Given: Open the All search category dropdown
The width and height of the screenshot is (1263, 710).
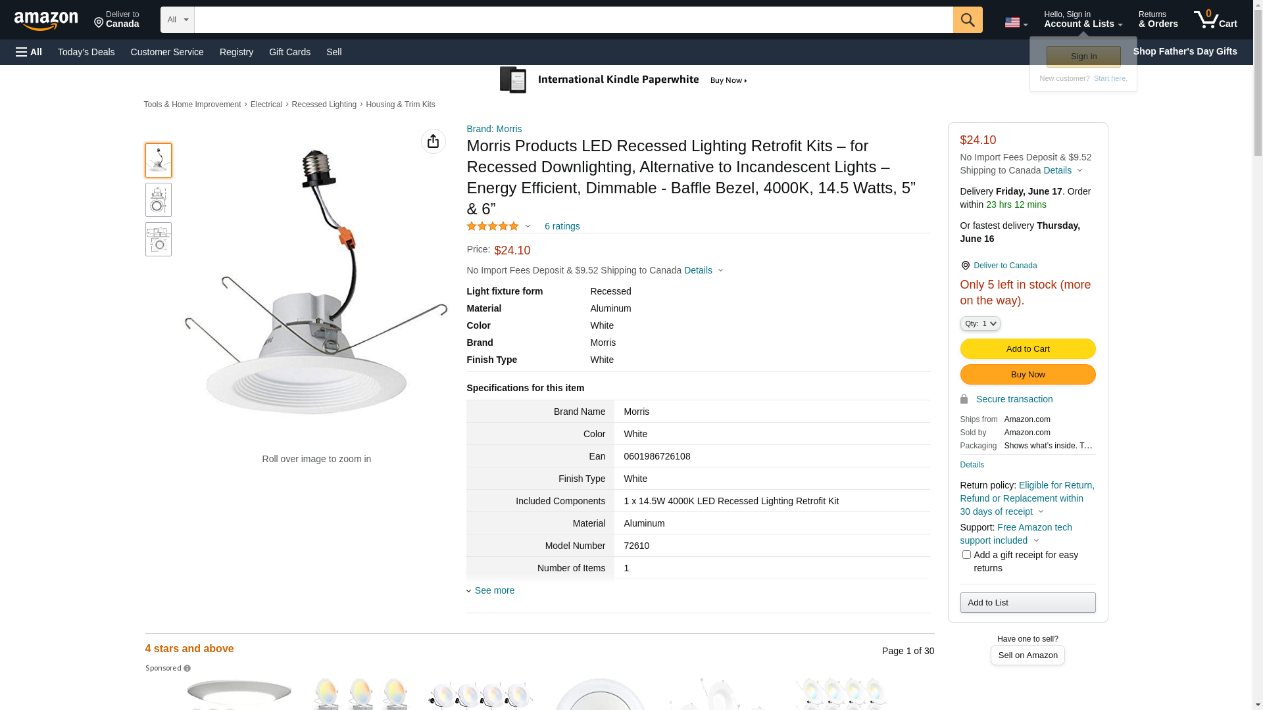Looking at the screenshot, I should point(177,20).
